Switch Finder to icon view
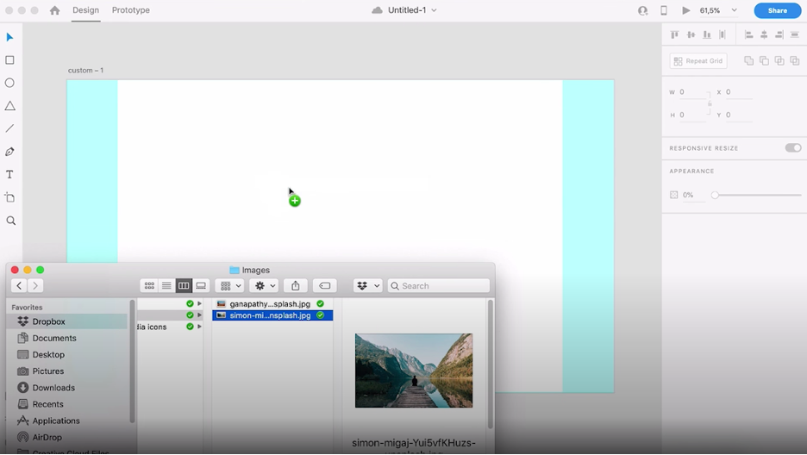Screen dimensions: 807x455 point(149,286)
